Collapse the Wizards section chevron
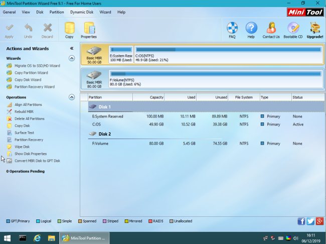This screenshot has width=326, height=244. tap(72, 58)
